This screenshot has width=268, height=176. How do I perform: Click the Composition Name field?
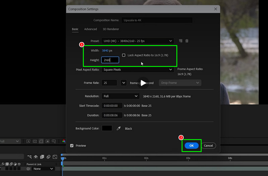[x=157, y=20]
